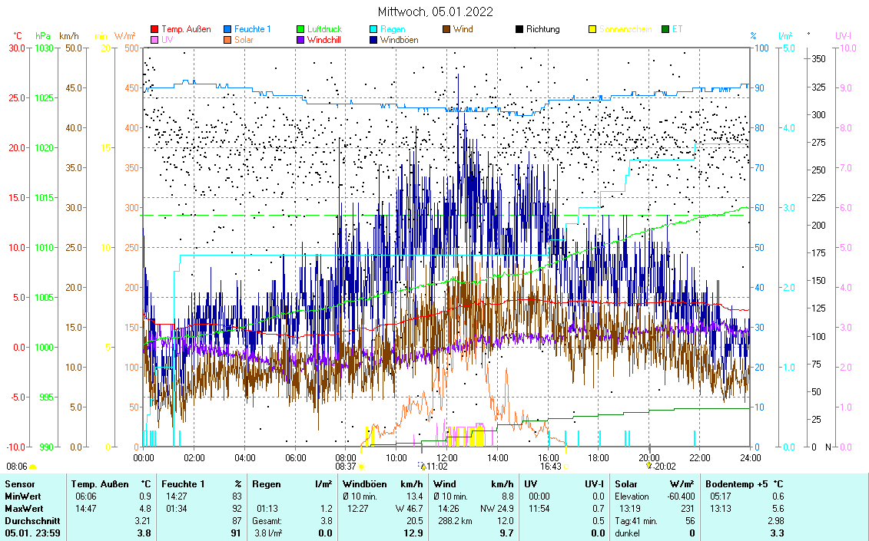Click the hPa axis unit label
Image resolution: width=869 pixels, height=541 pixels.
43,36
